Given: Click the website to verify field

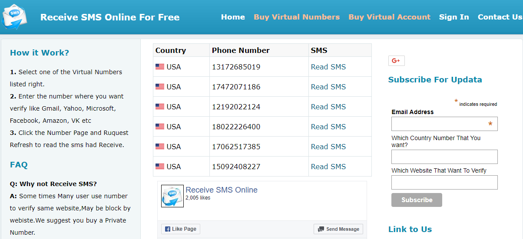Looking at the screenshot, I should pos(444,182).
